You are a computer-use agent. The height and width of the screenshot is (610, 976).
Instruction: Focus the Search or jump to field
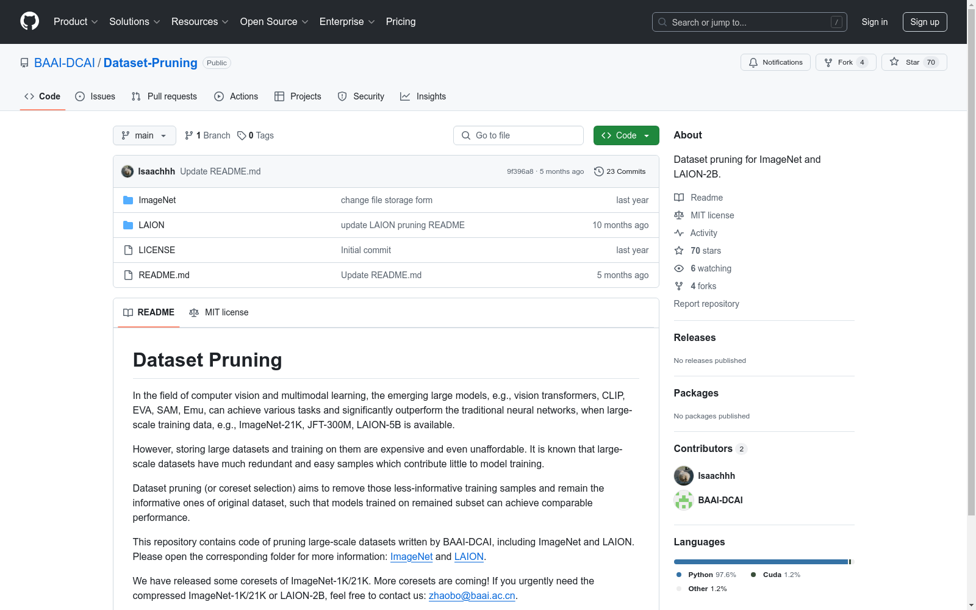[750, 22]
